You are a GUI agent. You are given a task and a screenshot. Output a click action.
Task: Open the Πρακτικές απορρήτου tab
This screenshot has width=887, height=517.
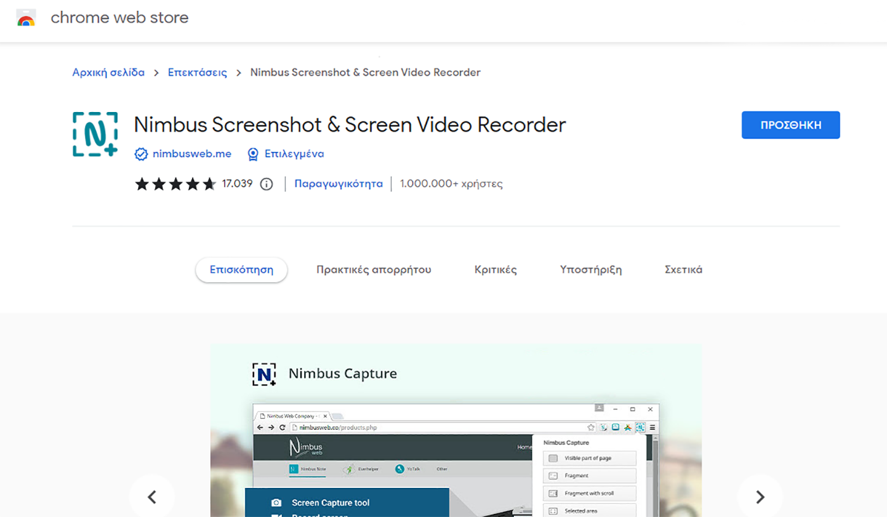click(373, 269)
